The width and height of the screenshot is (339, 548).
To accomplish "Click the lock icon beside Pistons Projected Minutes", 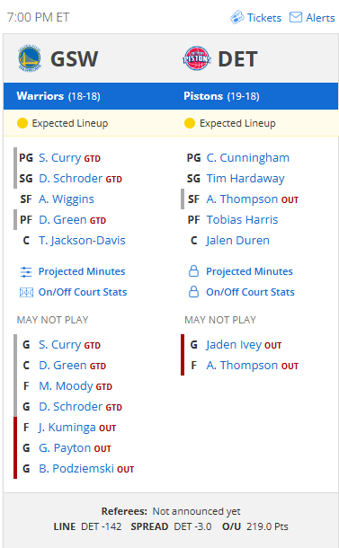I will point(193,271).
